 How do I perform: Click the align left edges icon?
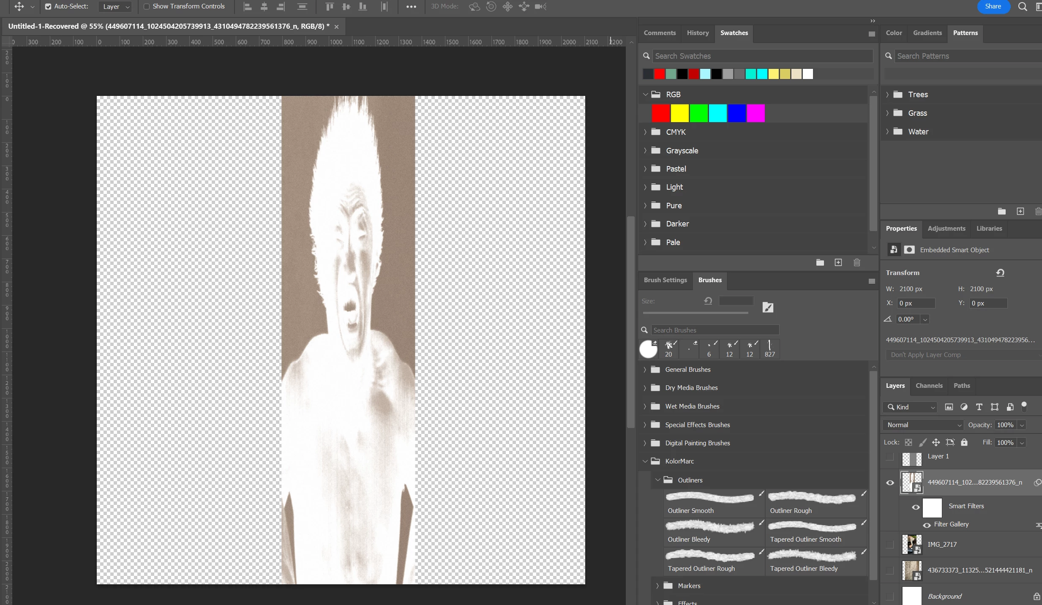[x=248, y=6]
